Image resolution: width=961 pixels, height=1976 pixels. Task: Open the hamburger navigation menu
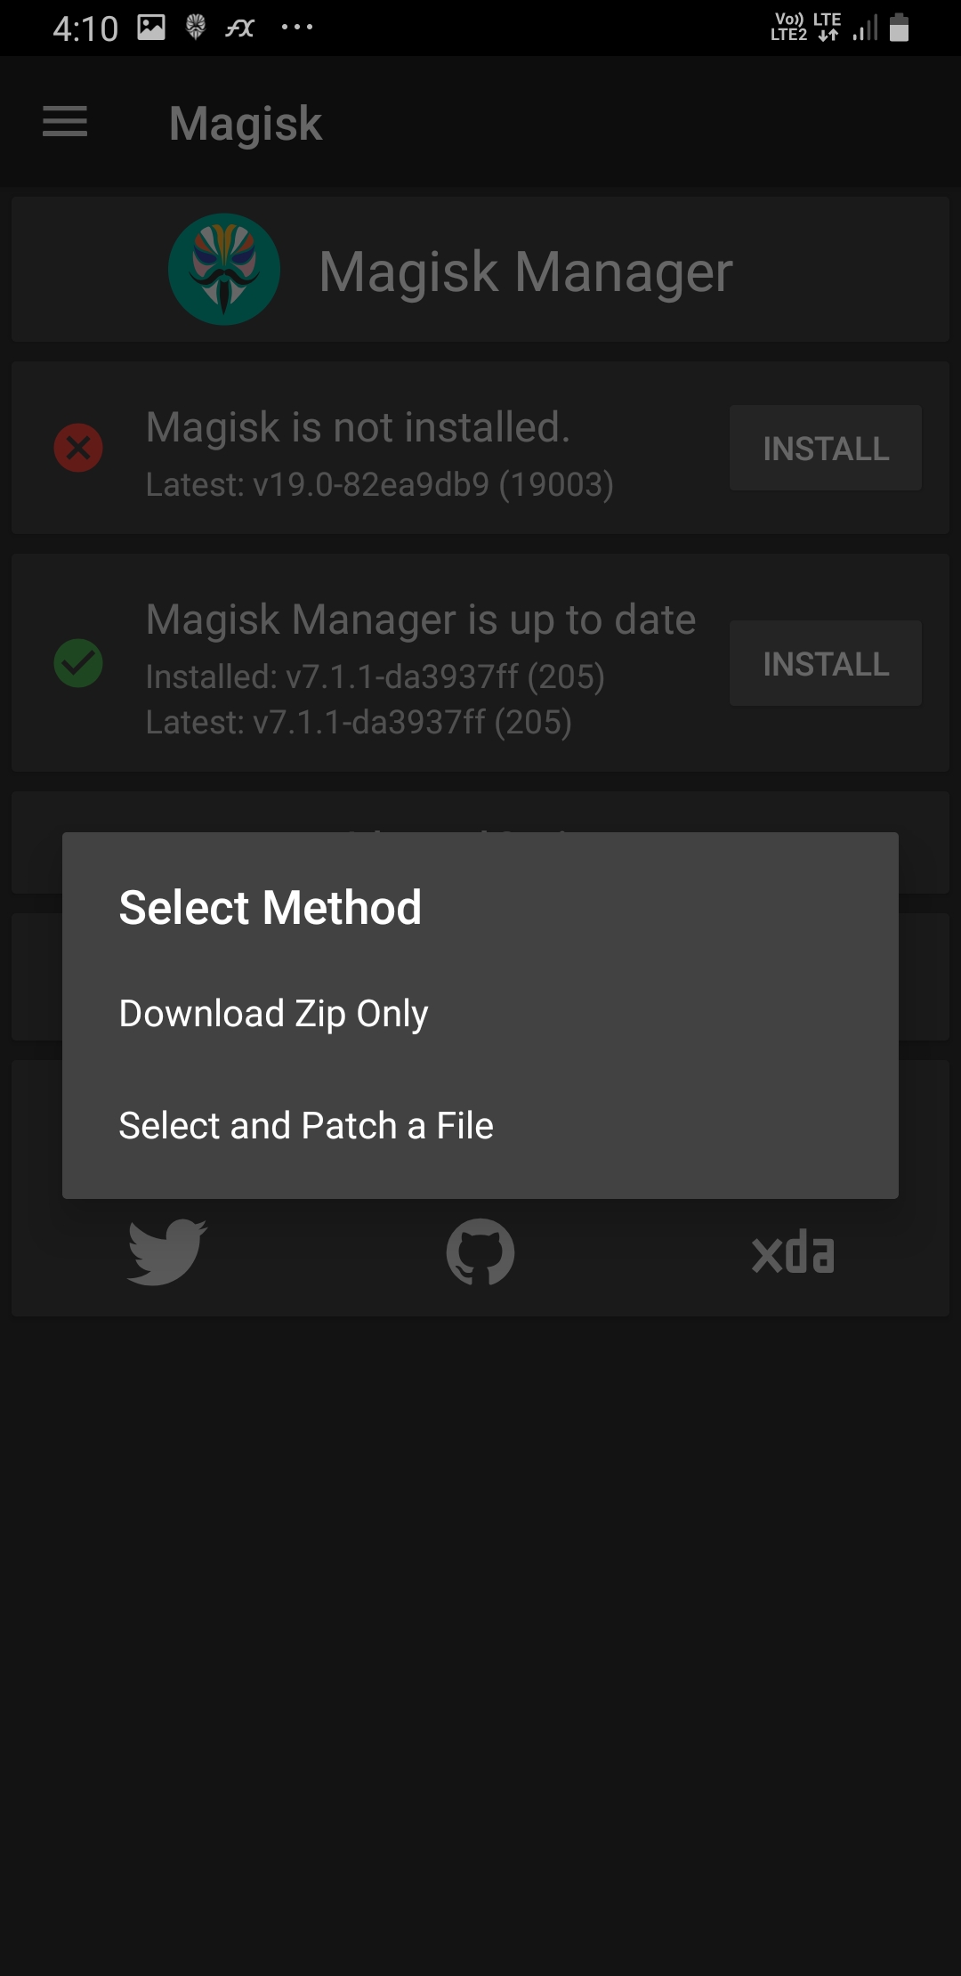pos(65,122)
